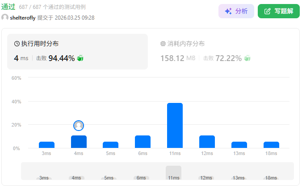Image resolution: width=302 pixels, height=188 pixels.
Task: Click the 18ms bar in the chart
Action: click(x=271, y=145)
